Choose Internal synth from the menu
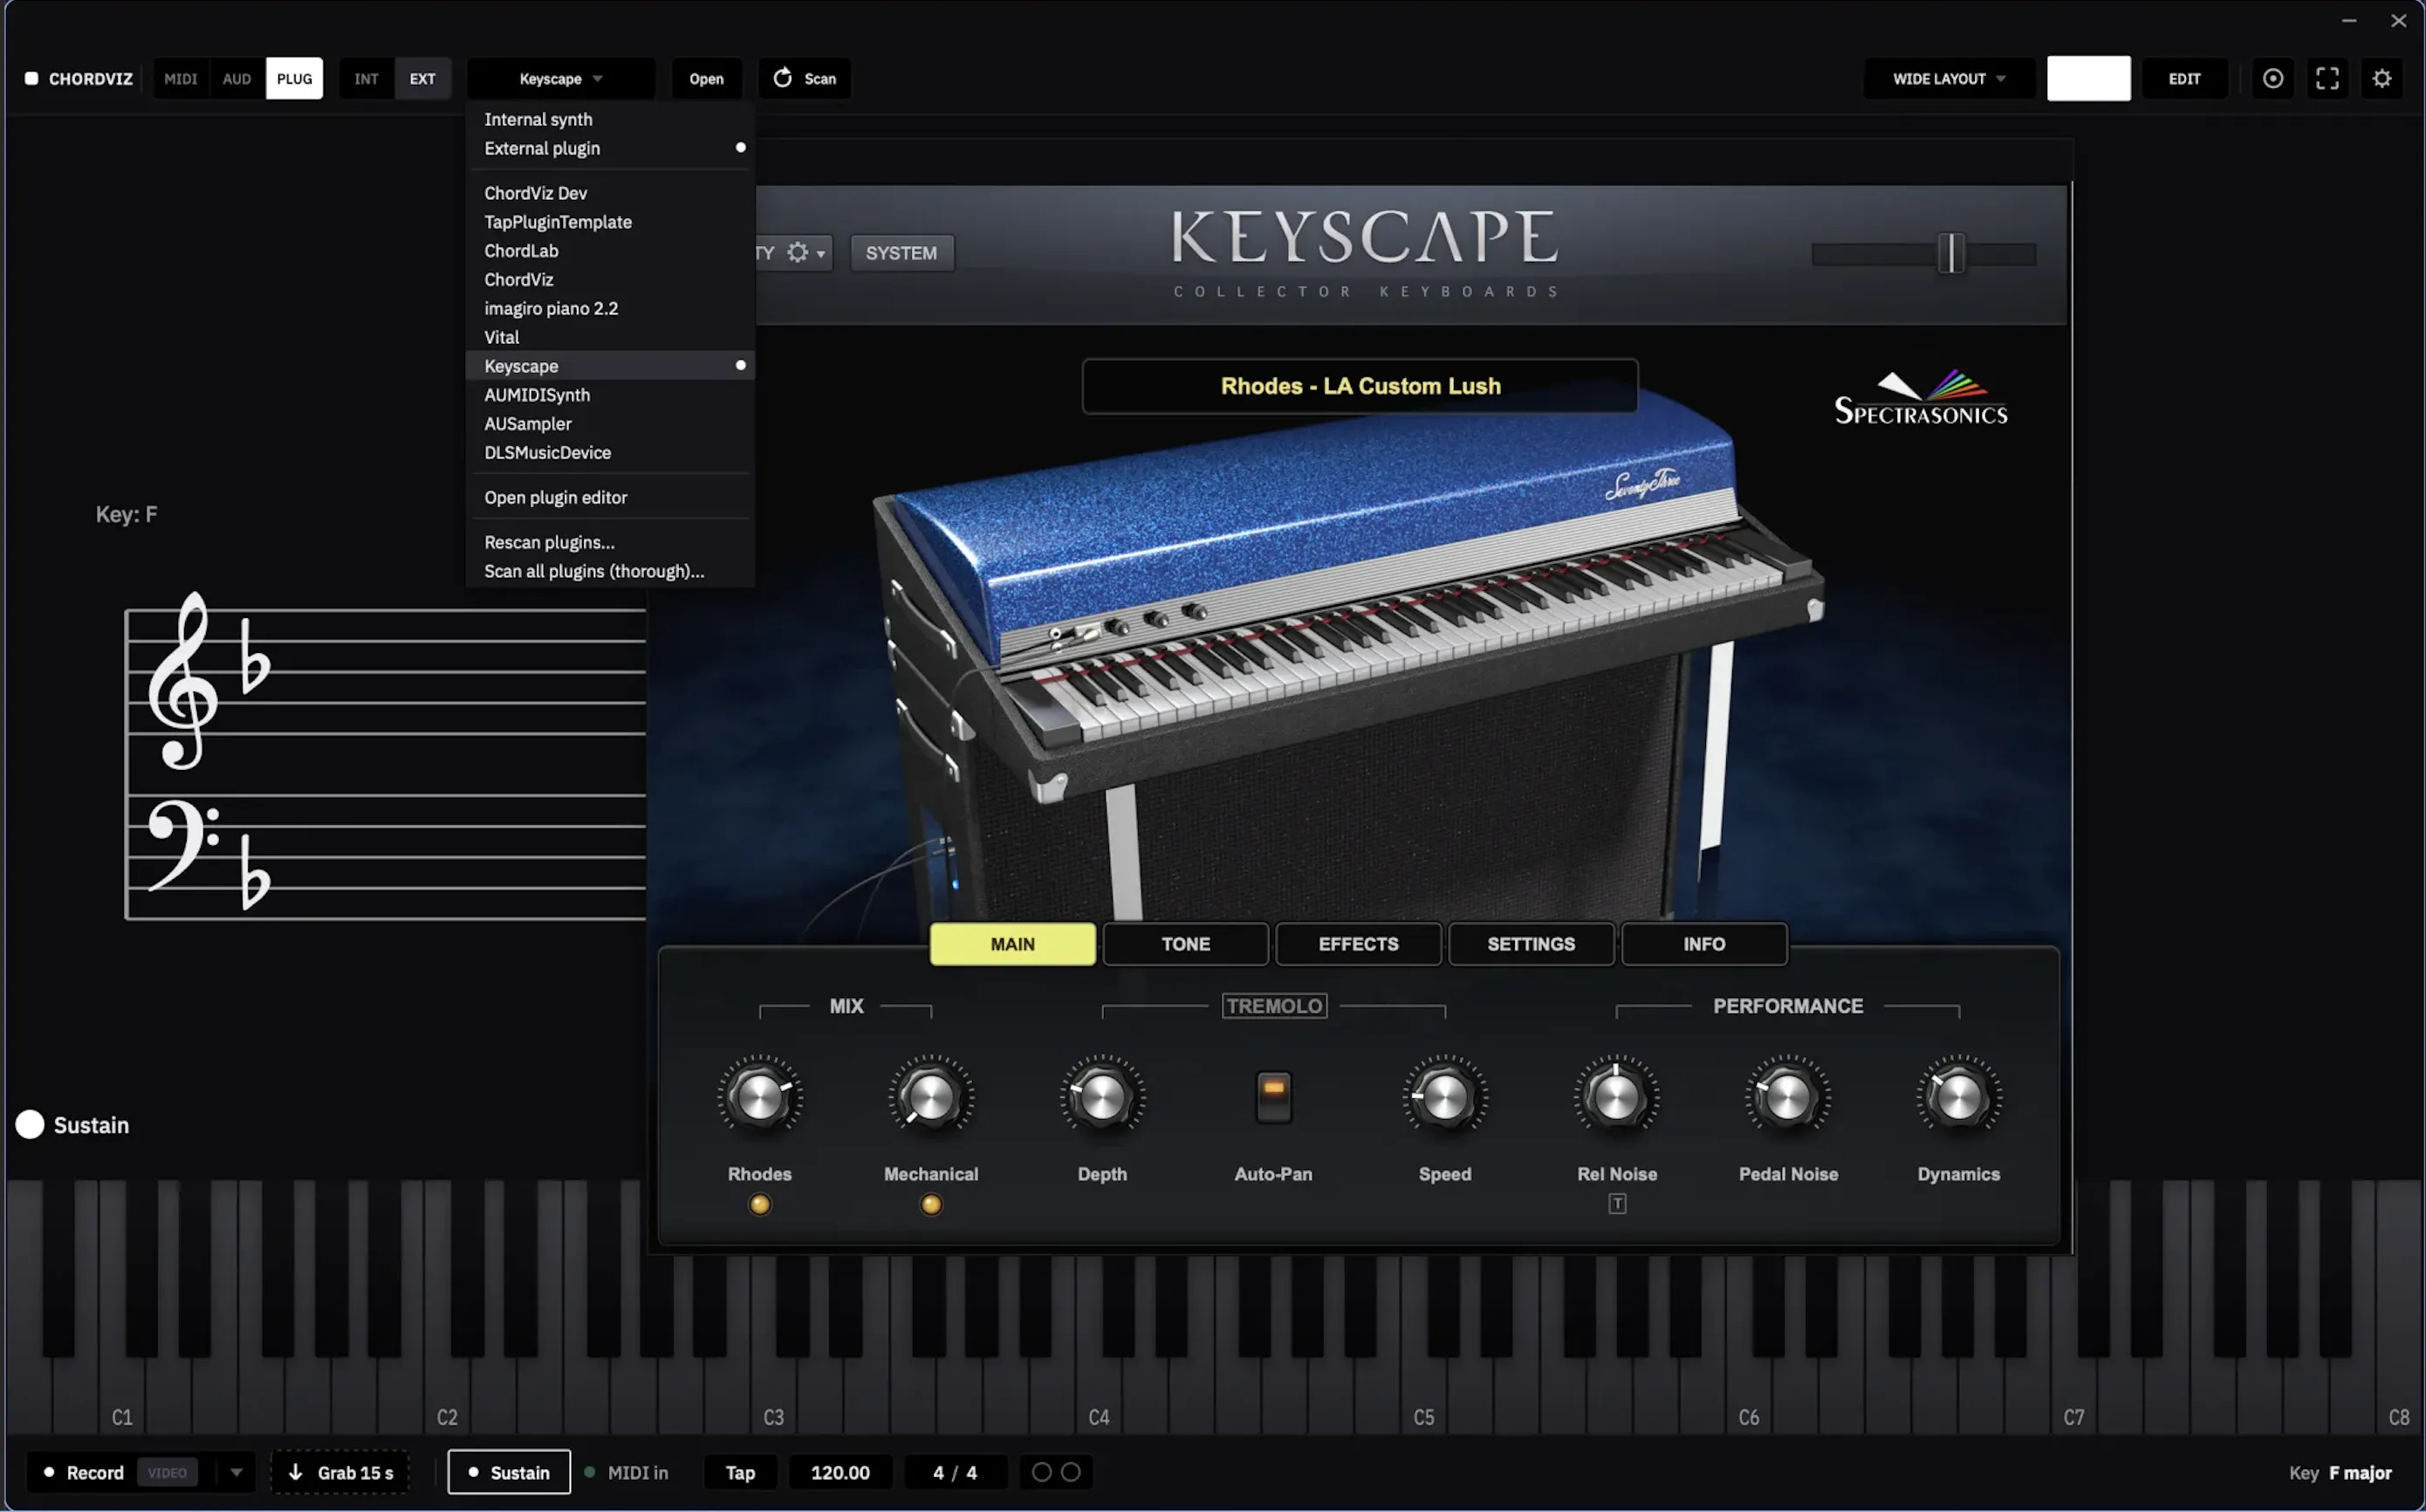 (x=610, y=119)
